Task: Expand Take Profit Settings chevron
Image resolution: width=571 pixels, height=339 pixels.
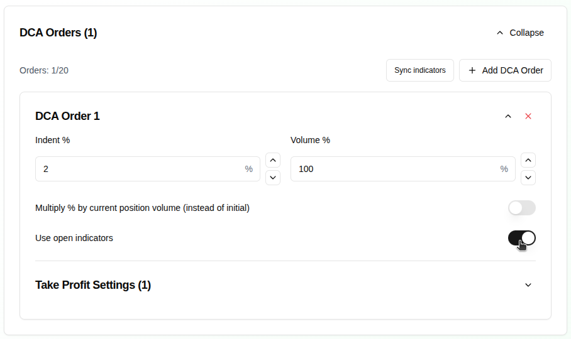Action: tap(528, 285)
